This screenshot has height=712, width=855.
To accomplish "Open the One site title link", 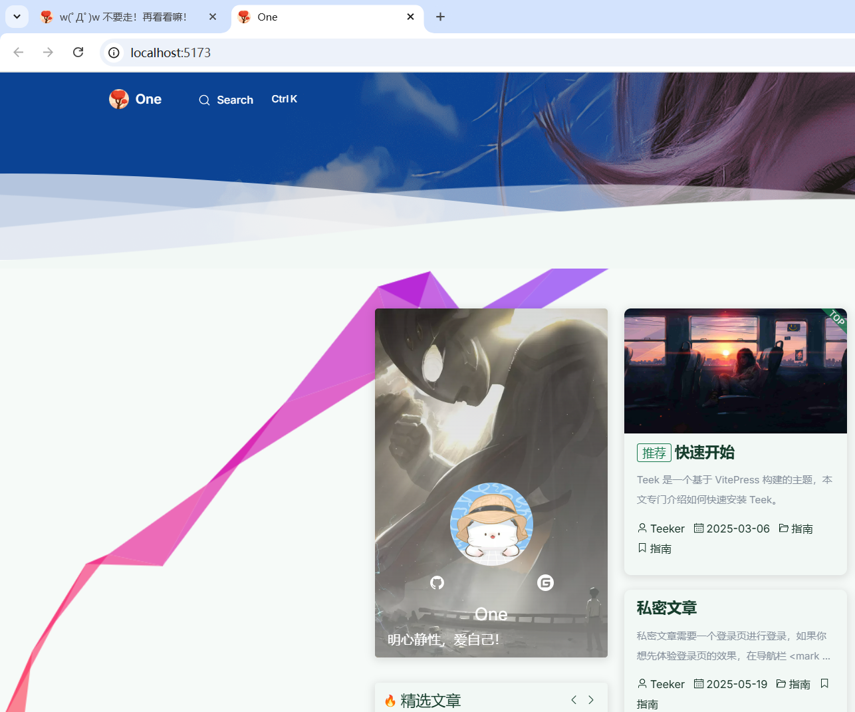I will (x=148, y=99).
